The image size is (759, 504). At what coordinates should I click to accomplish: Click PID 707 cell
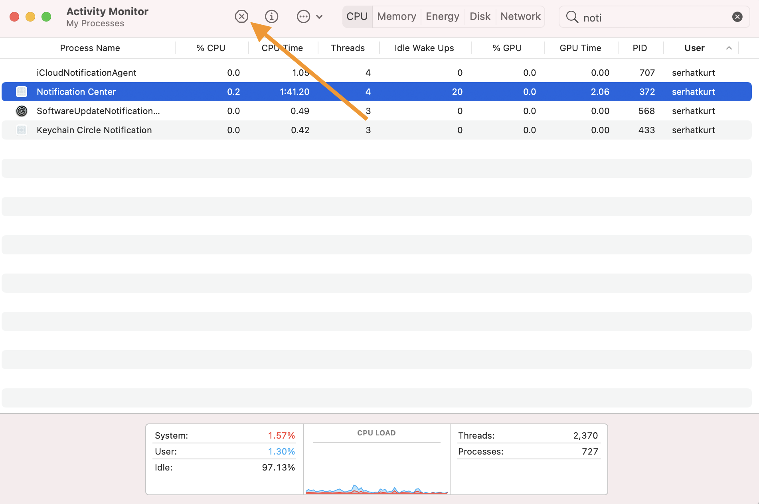coord(647,73)
